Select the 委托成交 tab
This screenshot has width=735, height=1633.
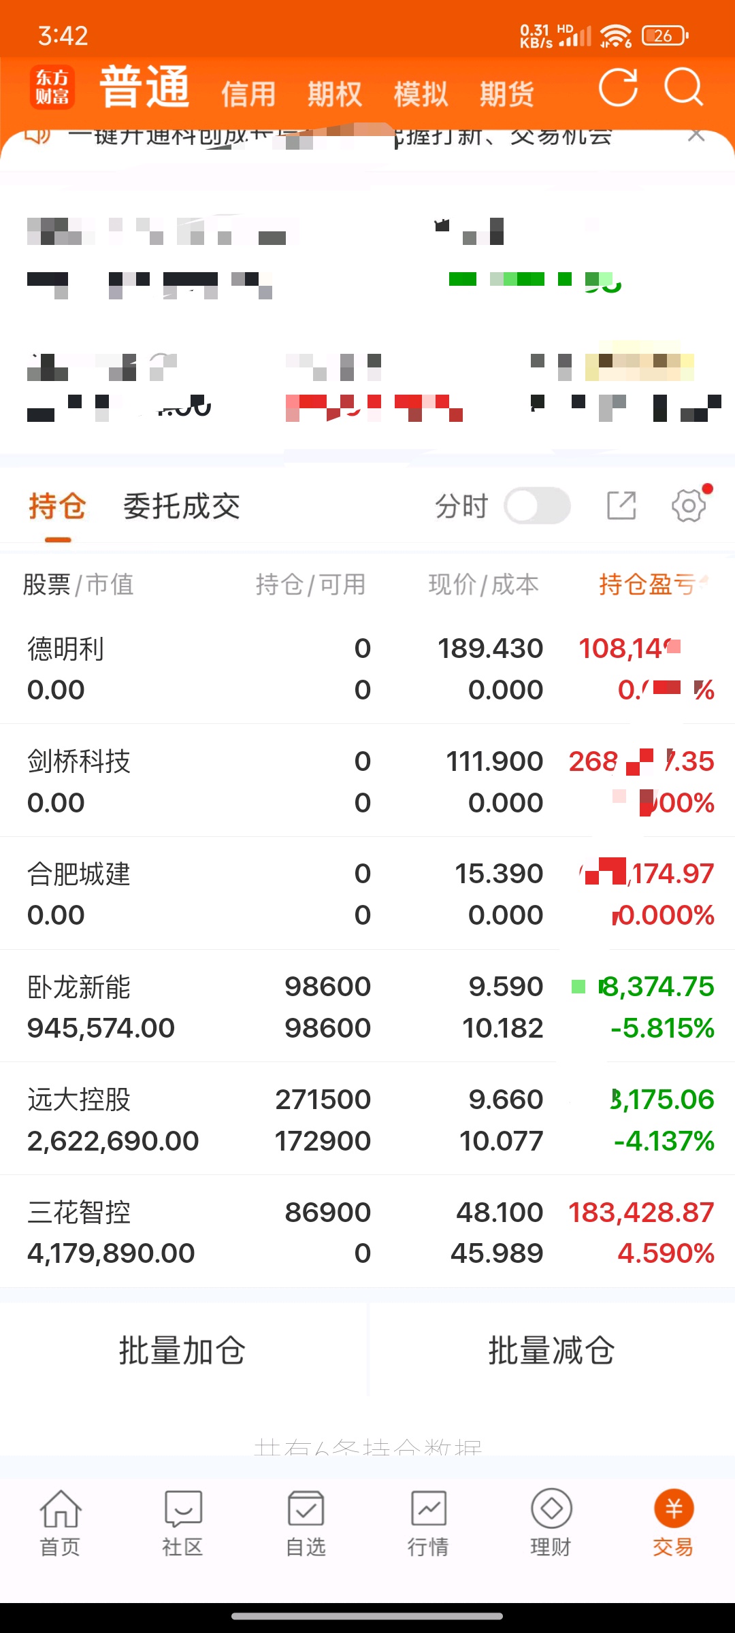(x=182, y=507)
